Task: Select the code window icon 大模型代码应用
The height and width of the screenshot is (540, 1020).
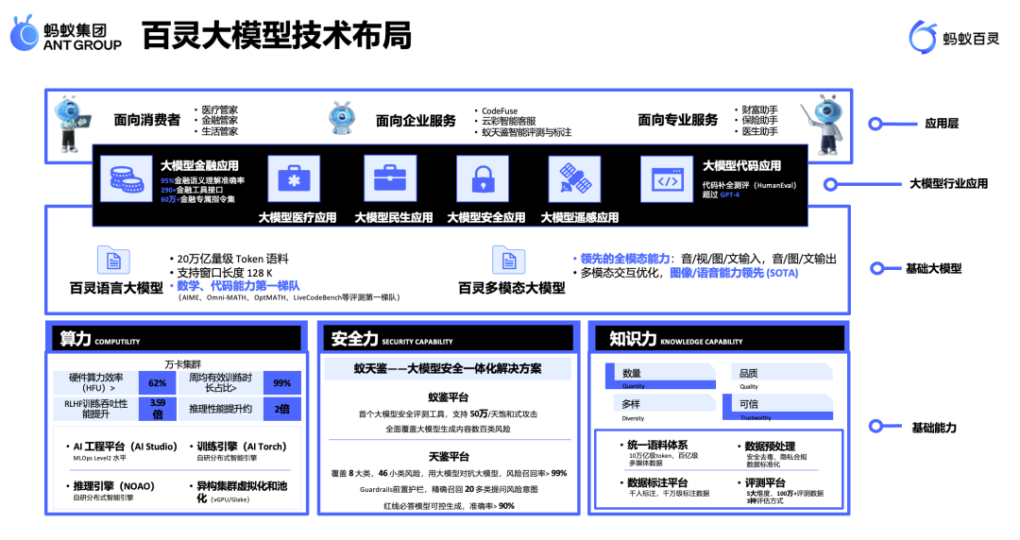Action: 667,179
